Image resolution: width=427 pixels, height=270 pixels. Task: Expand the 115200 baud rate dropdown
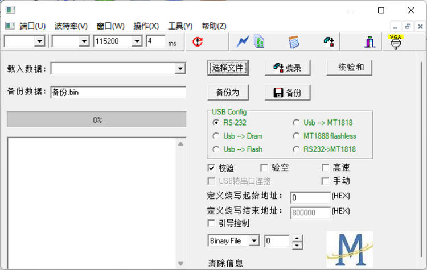[x=137, y=41]
